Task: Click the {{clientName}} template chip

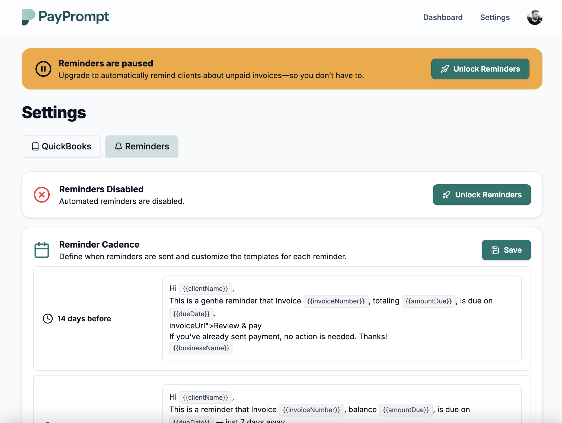Action: pos(205,289)
